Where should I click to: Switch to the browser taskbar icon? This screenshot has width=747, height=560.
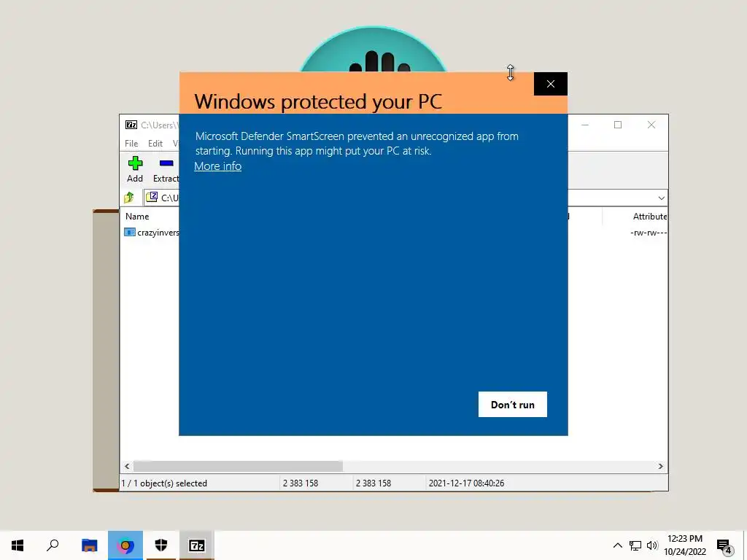tap(125, 545)
